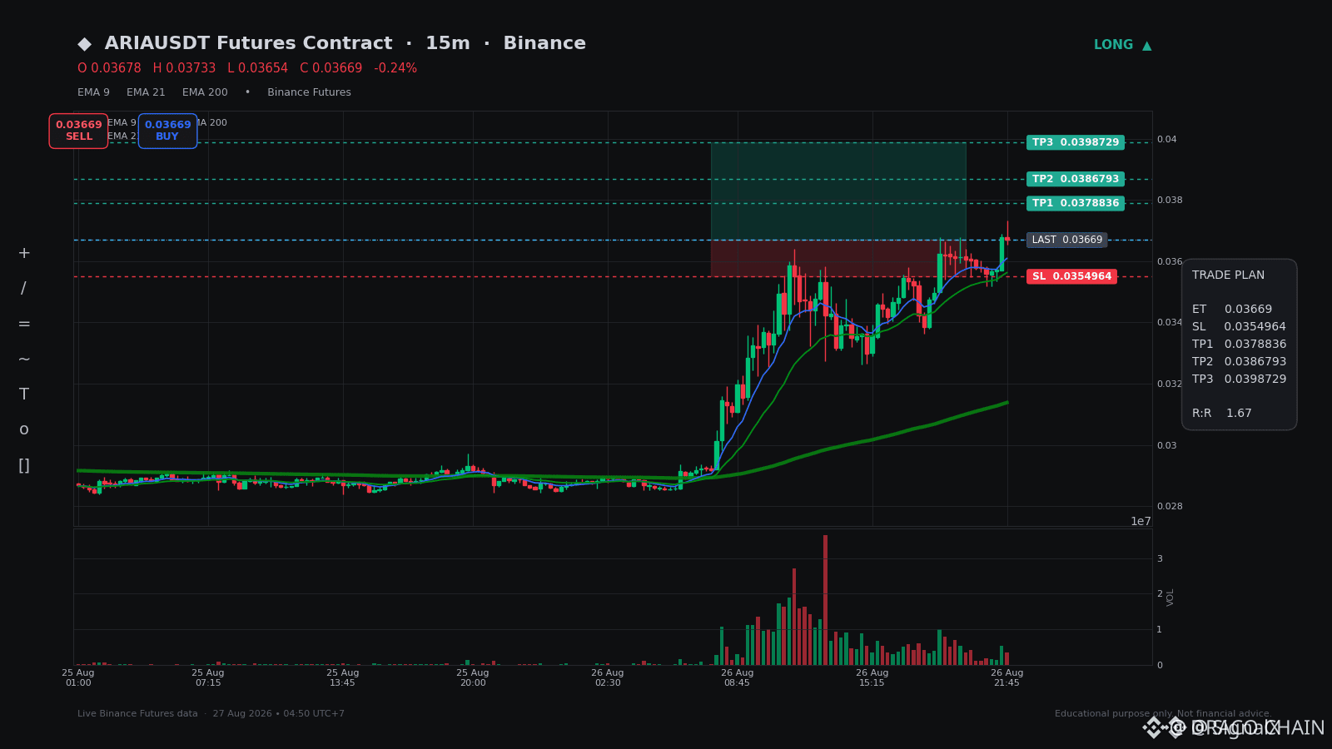Hit the blue BUY 0.03669 button

click(x=167, y=131)
